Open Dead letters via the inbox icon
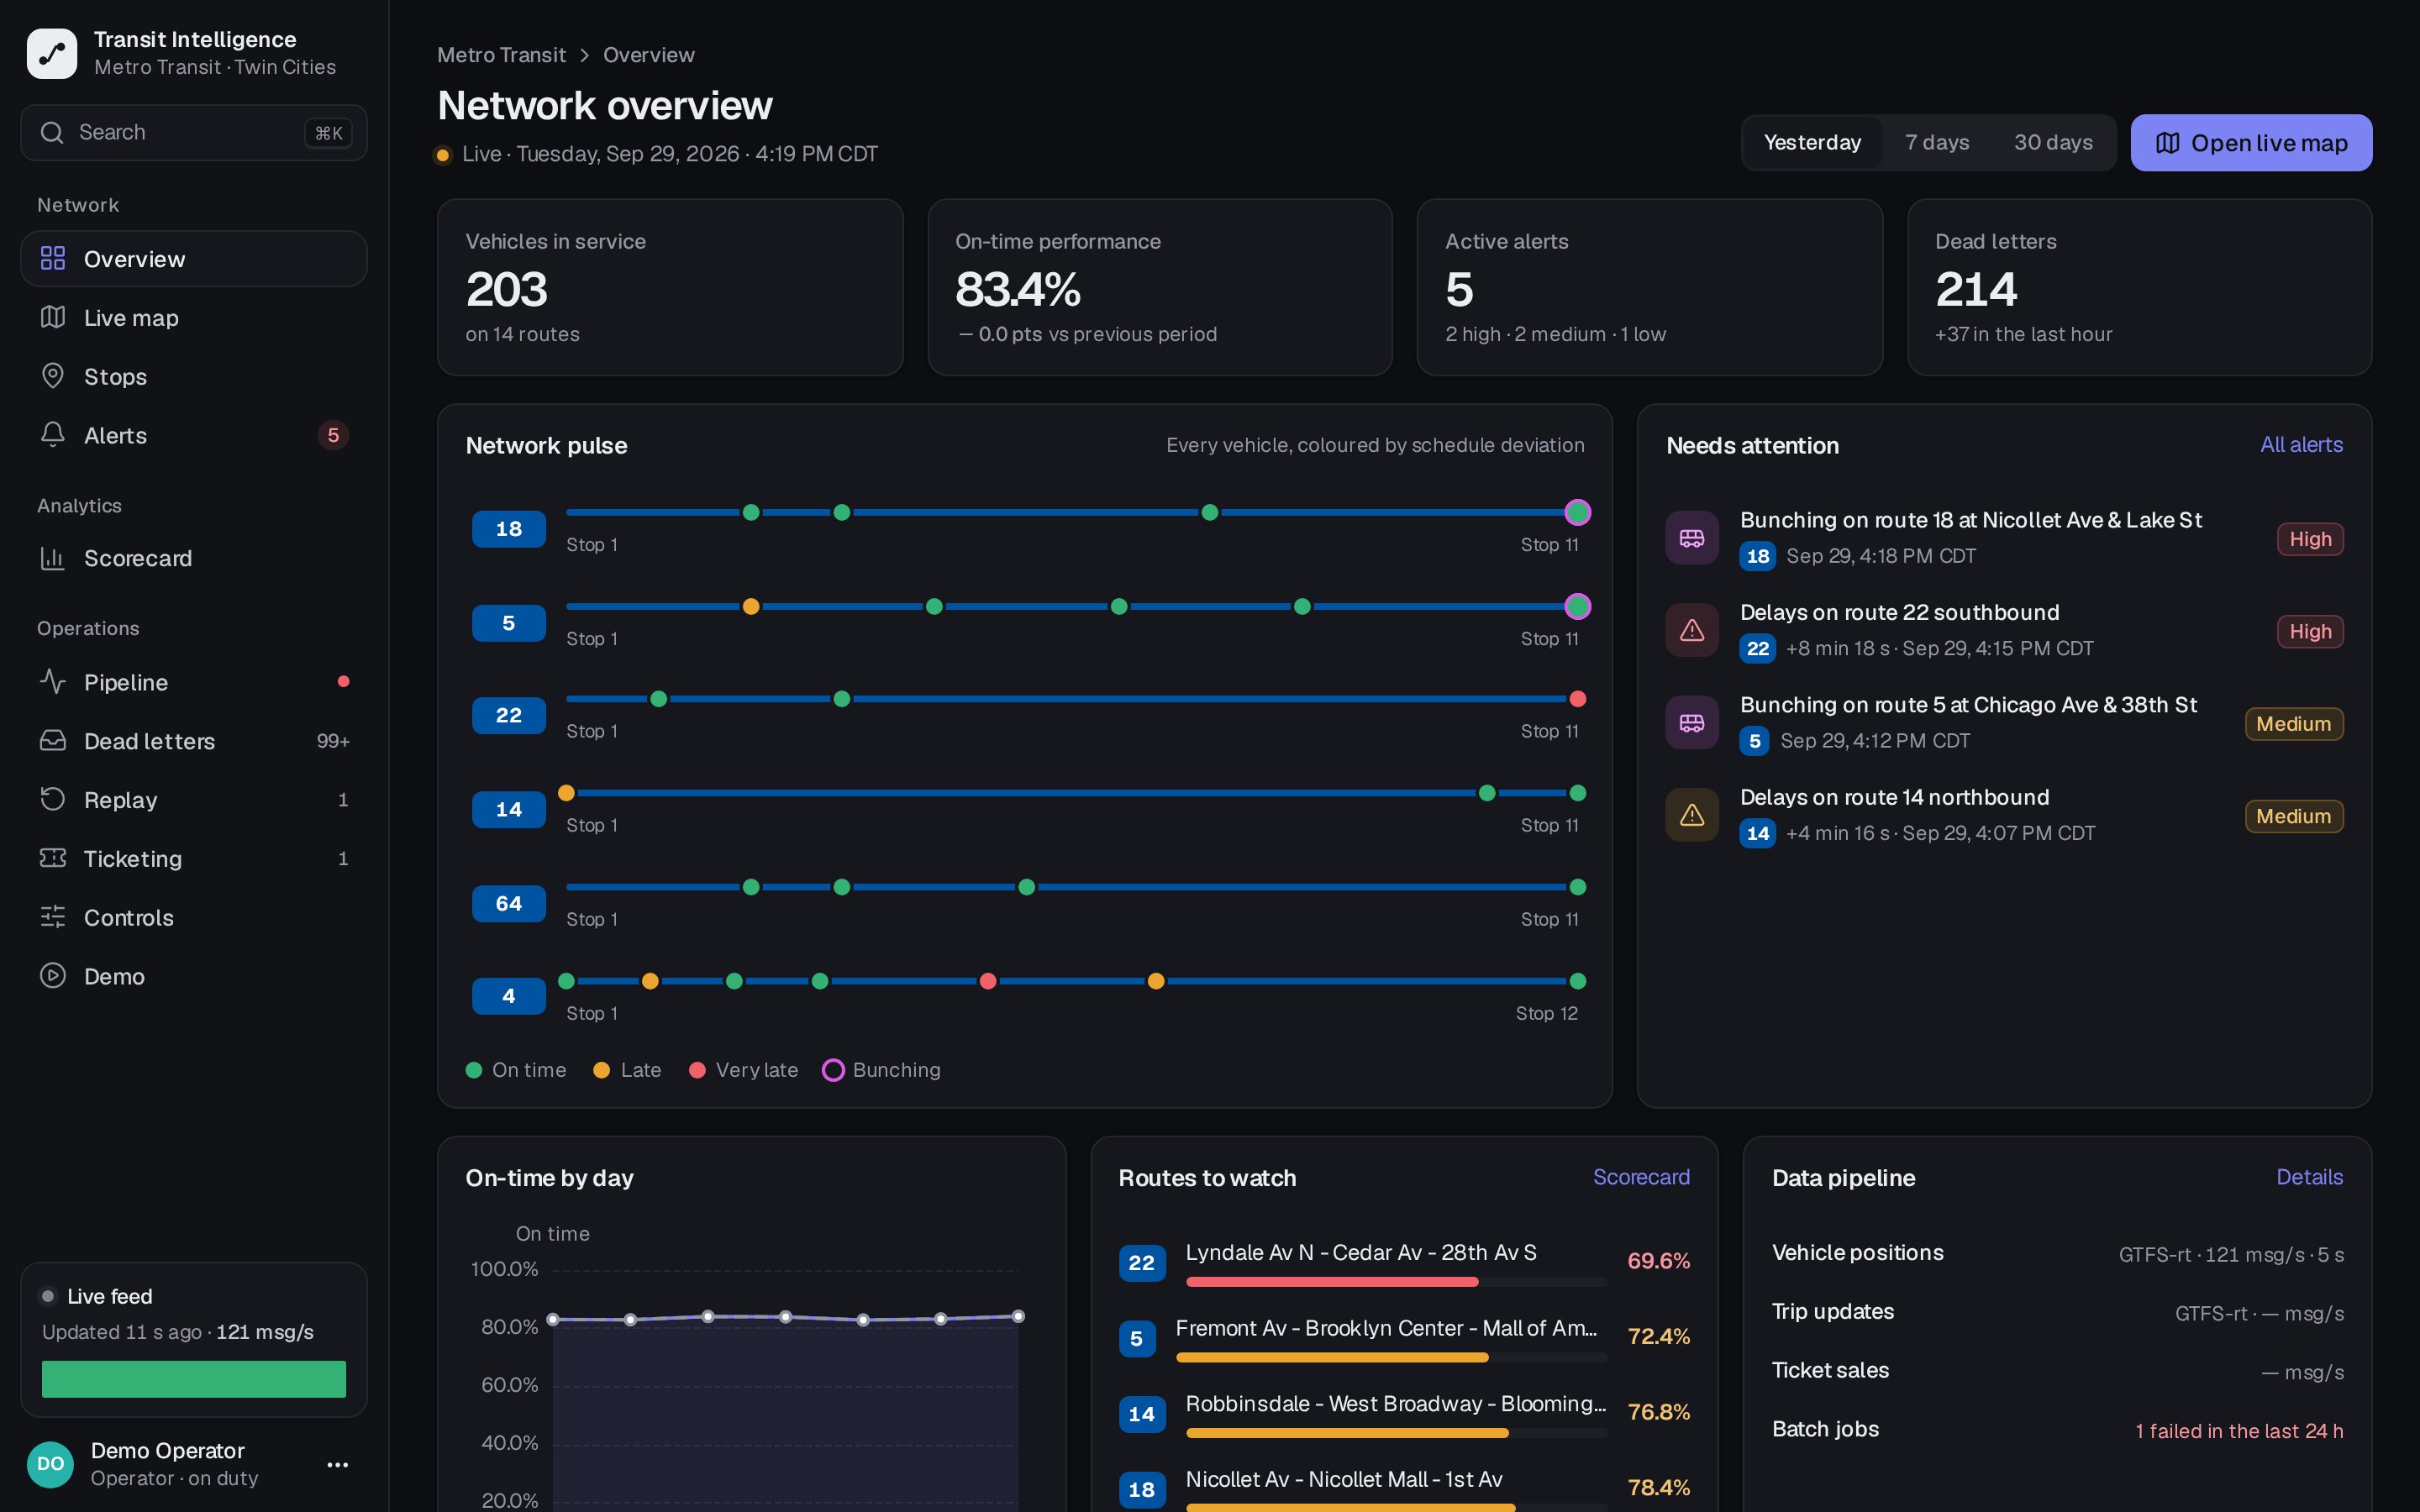The width and height of the screenshot is (2420, 1512). coord(53,741)
